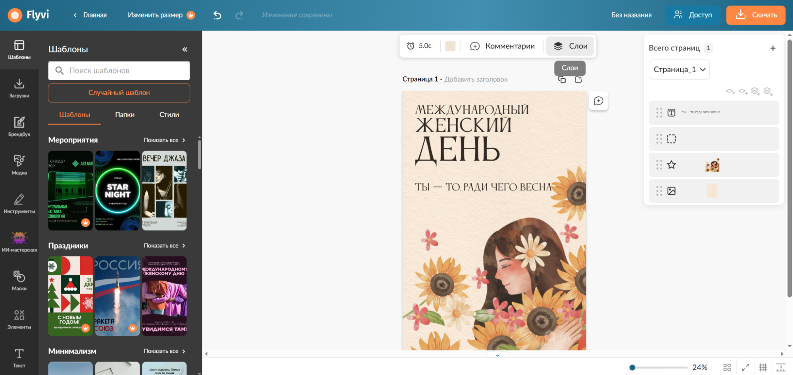793x375 pixels.
Task: Click the undo arrow icon
Action: pyautogui.click(x=217, y=15)
